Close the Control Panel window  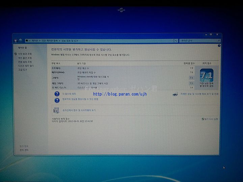217,34
